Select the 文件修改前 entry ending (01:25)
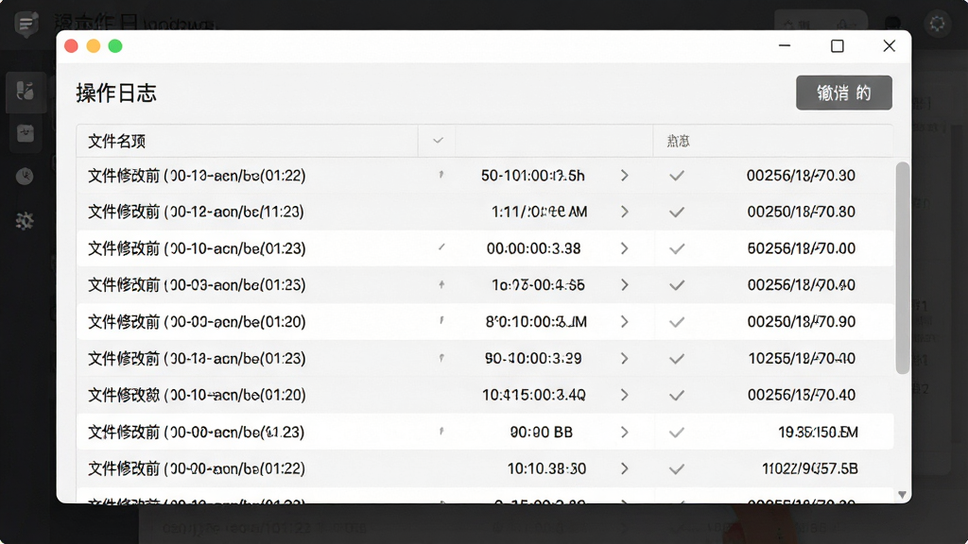The height and width of the screenshot is (544, 968). pos(197,285)
